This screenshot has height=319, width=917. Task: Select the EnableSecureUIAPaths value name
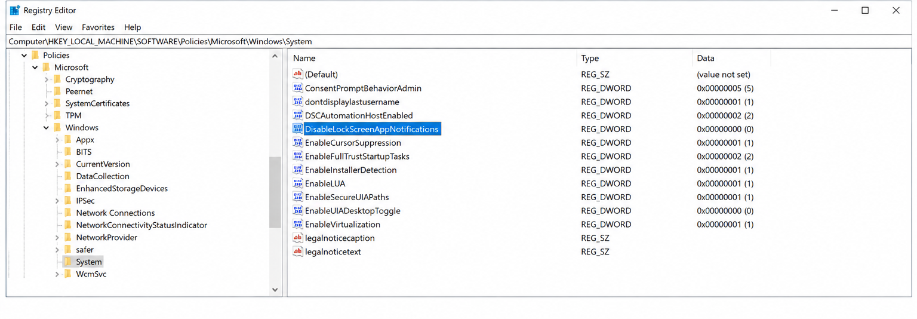pyautogui.click(x=347, y=197)
